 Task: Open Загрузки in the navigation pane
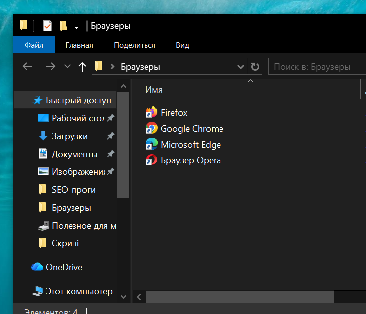[x=70, y=136]
